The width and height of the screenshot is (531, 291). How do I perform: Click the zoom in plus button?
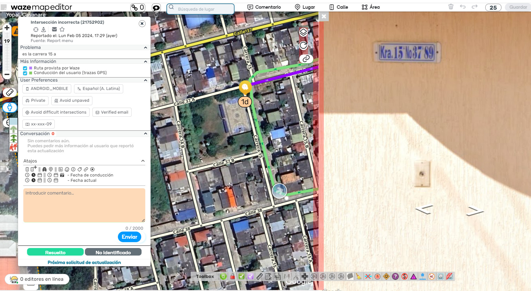pyautogui.click(x=7, y=28)
